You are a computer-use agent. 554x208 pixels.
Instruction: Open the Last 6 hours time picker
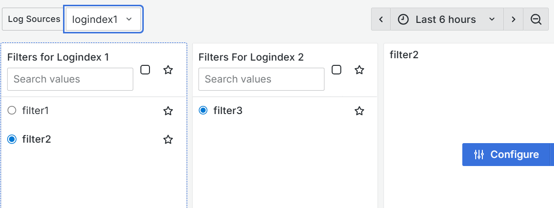pos(447,20)
